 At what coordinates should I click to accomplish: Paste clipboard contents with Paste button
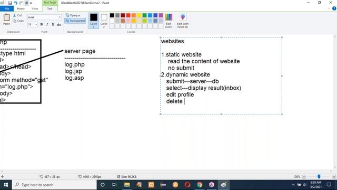(x=6, y=19)
